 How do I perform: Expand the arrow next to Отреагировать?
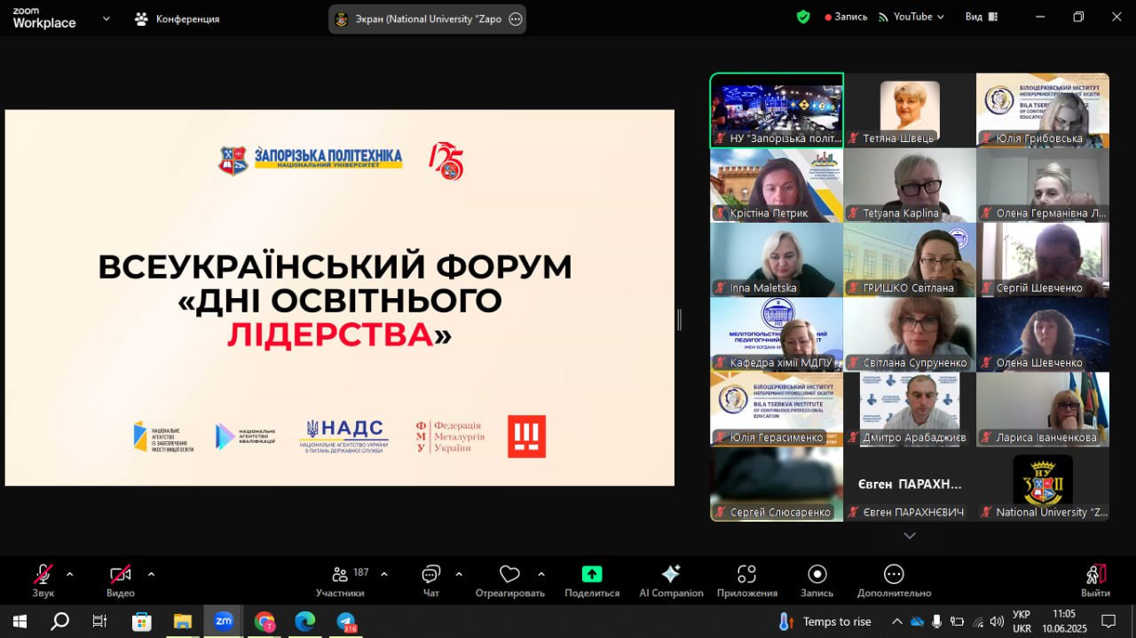(x=541, y=574)
